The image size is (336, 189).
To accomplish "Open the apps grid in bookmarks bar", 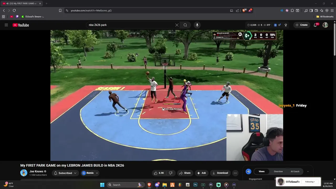I will pos(3,17).
